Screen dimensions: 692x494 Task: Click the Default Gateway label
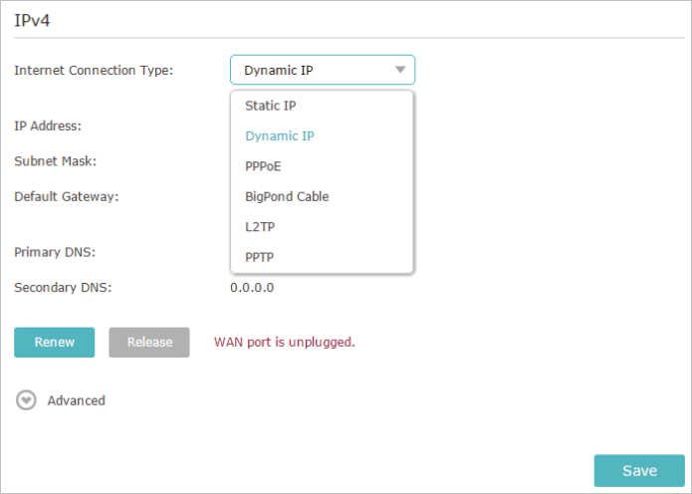click(x=66, y=196)
